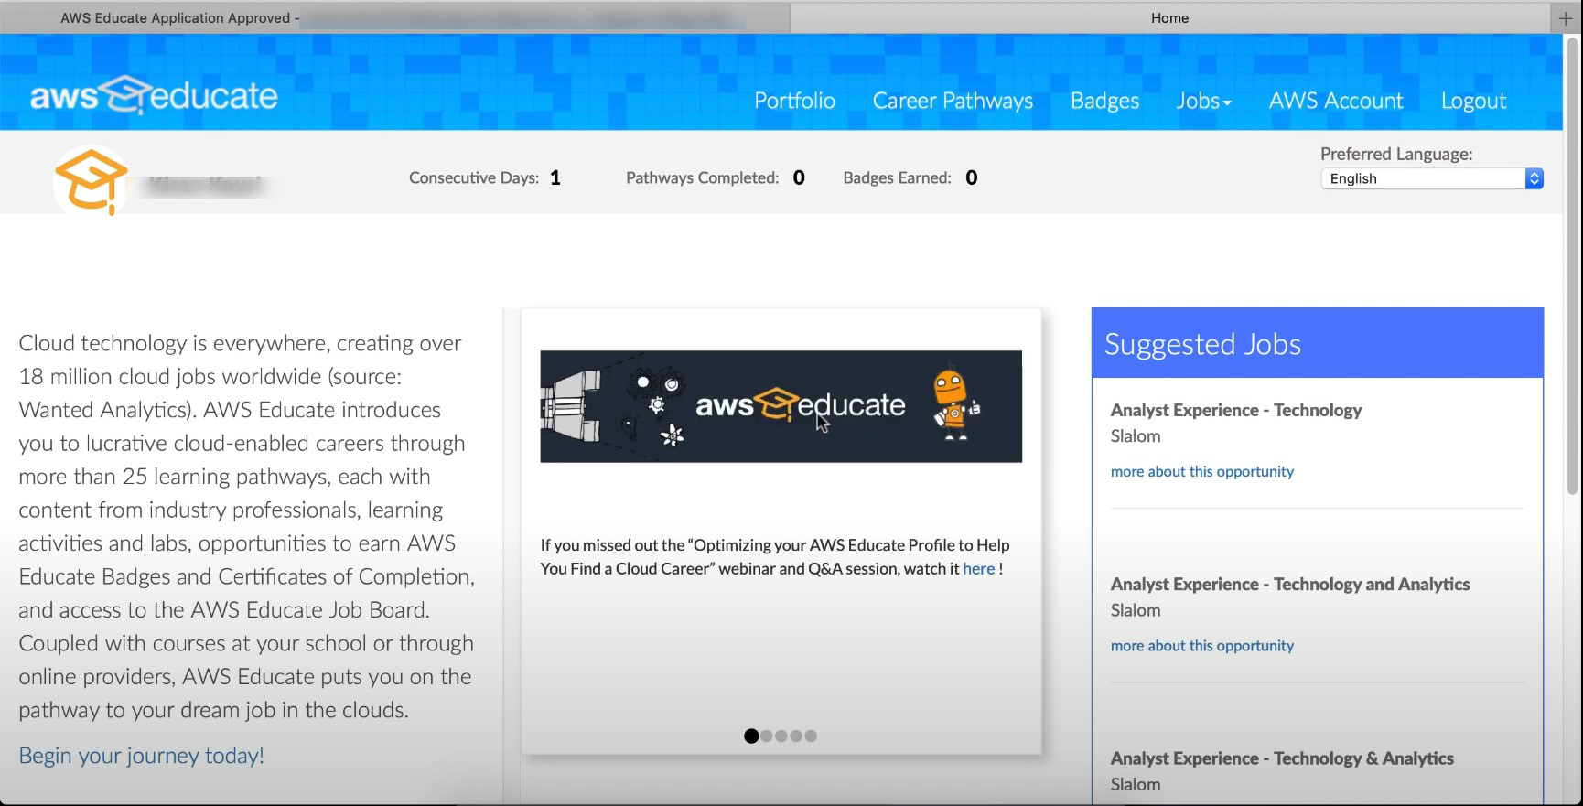
Task: Log out using the Logout link
Action: (x=1473, y=101)
